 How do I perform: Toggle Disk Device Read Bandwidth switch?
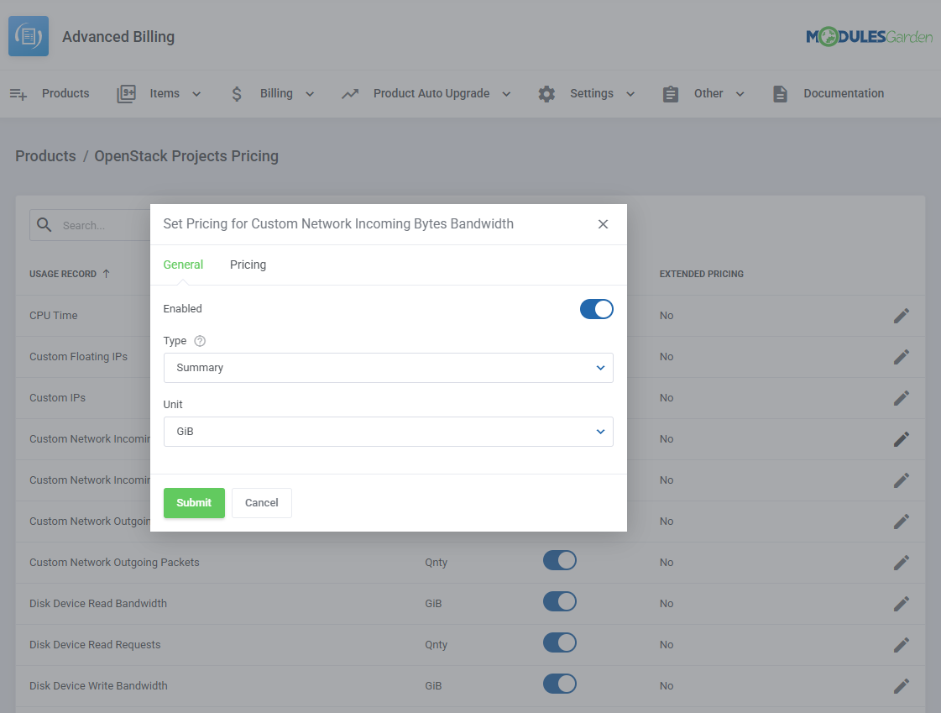coord(559,601)
